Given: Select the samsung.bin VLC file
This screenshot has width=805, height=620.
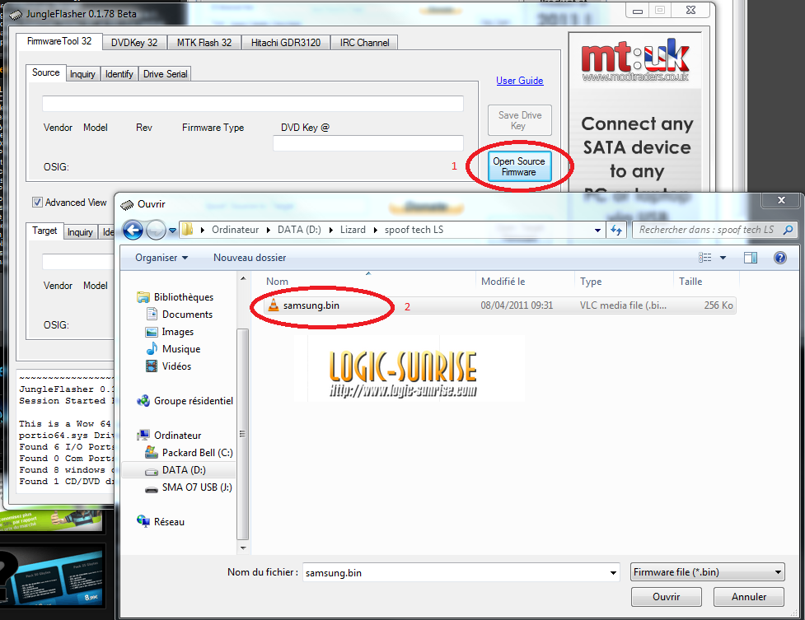Looking at the screenshot, I should [311, 305].
